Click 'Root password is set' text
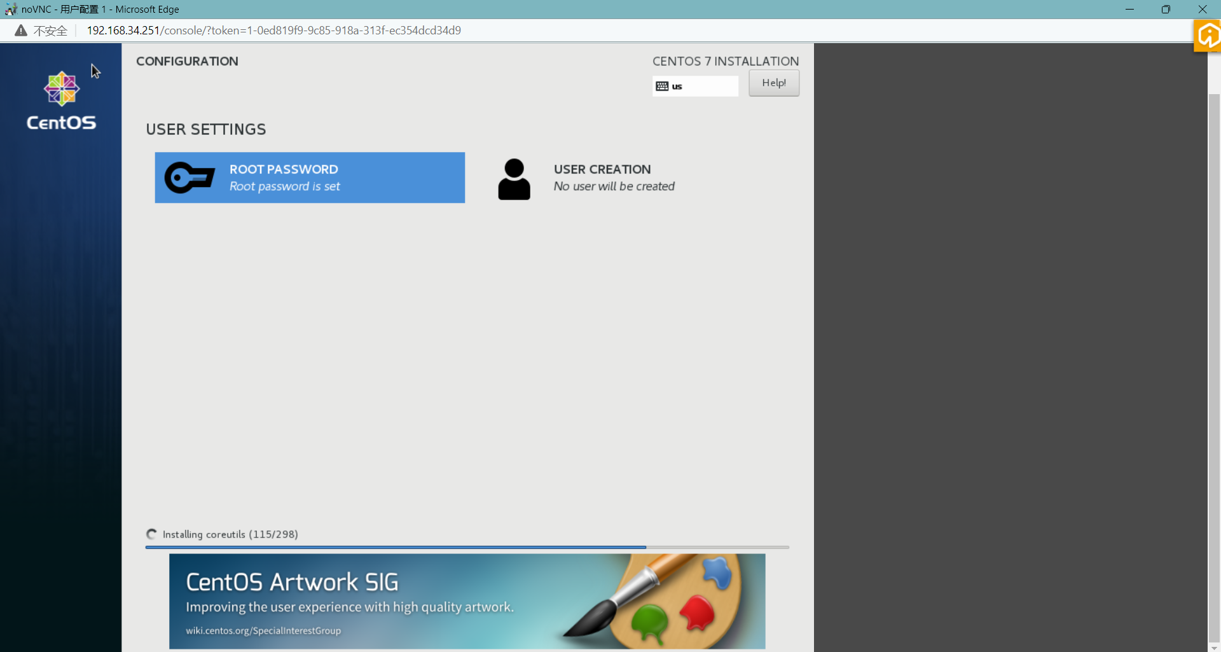This screenshot has height=652, width=1221. (285, 186)
